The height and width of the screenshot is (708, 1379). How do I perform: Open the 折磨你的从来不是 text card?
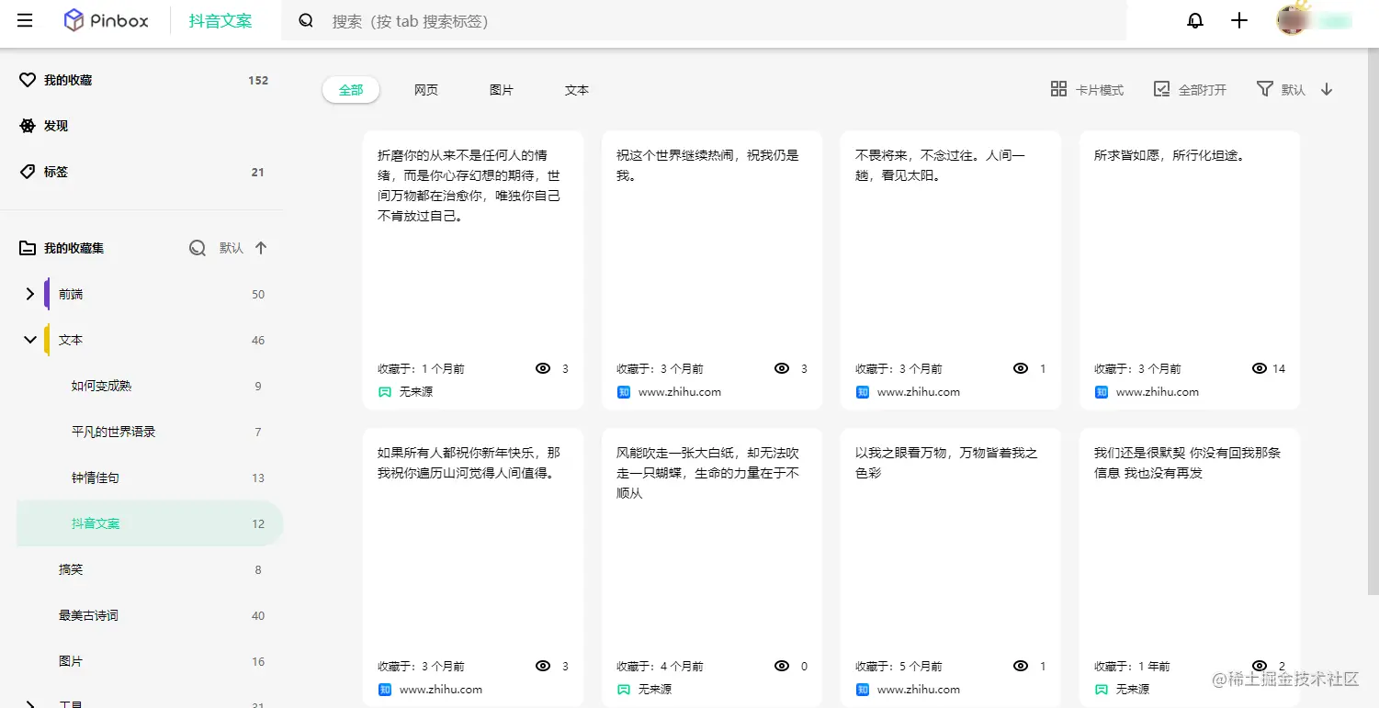tap(473, 270)
